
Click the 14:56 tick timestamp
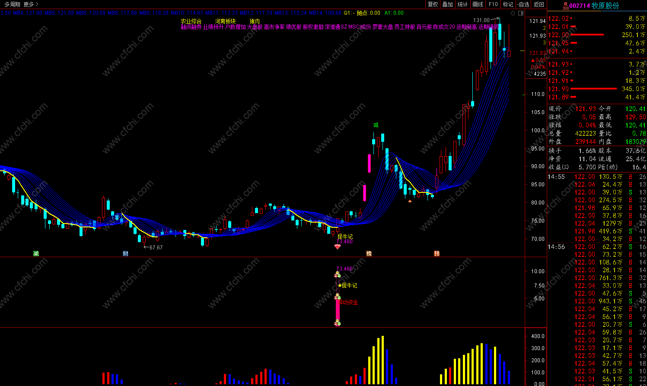(556, 247)
